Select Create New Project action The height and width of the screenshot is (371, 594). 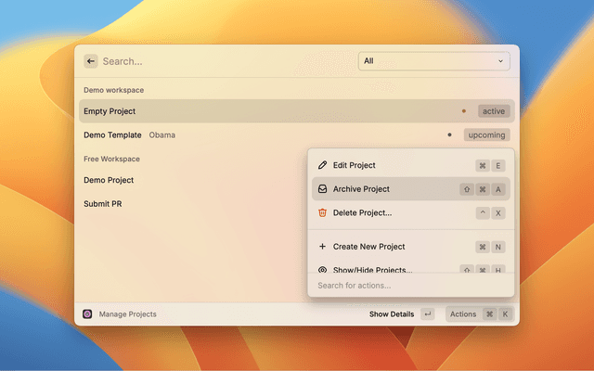(368, 247)
